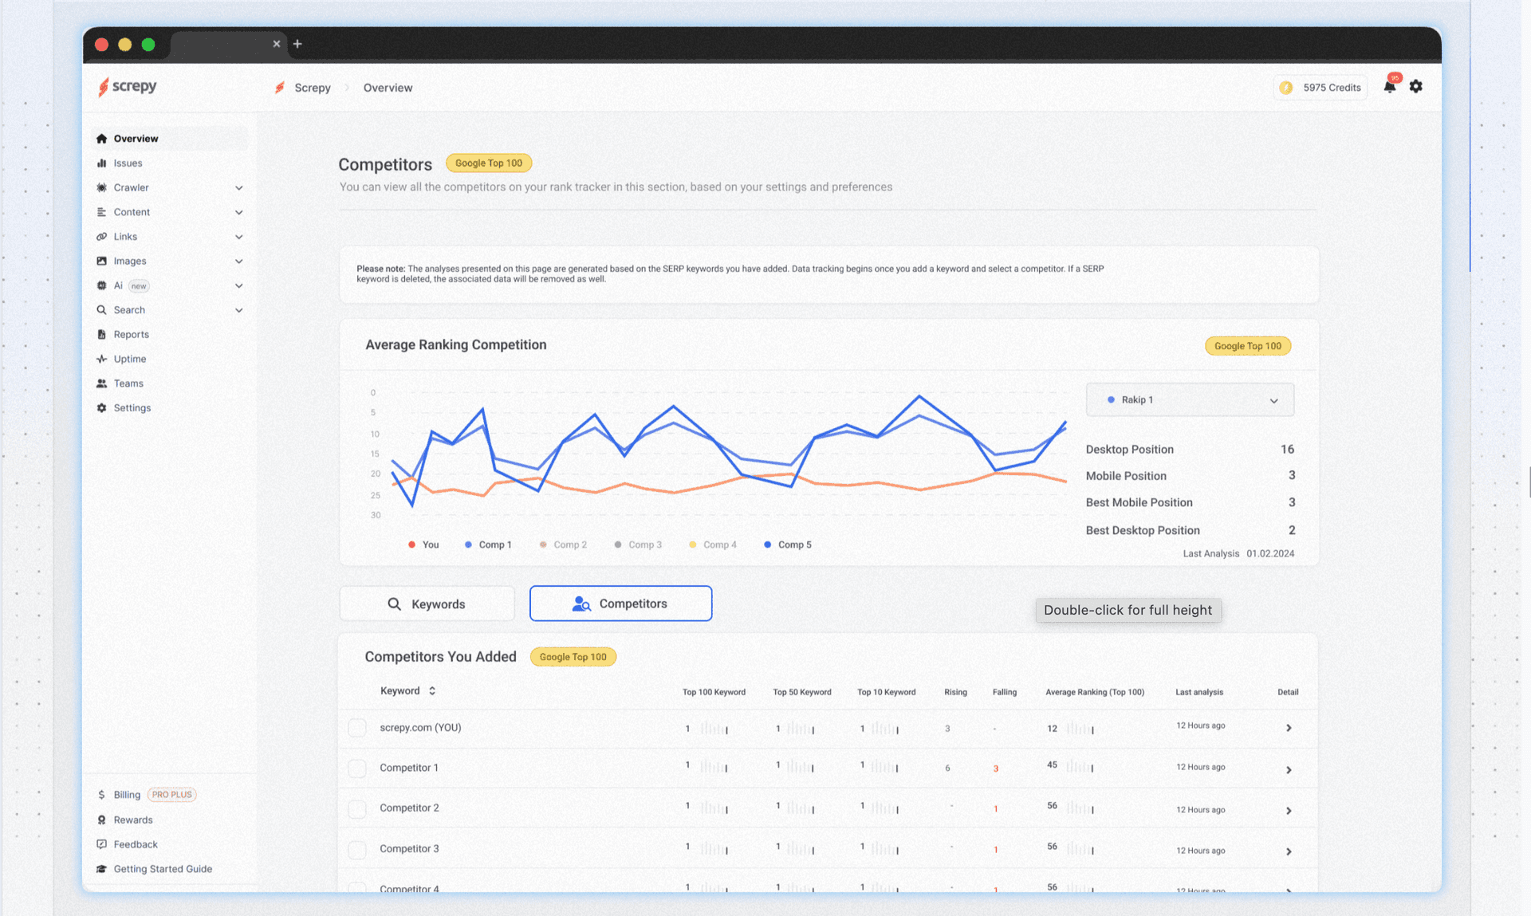
Task: Click the Rewards badge icon
Action: 101,820
